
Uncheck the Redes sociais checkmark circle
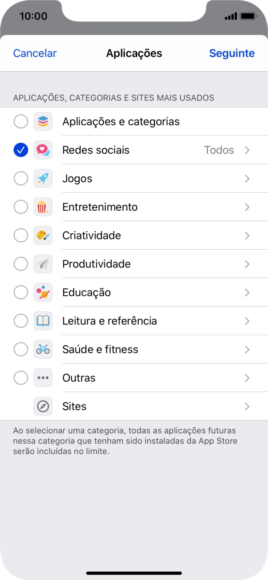pyautogui.click(x=21, y=150)
